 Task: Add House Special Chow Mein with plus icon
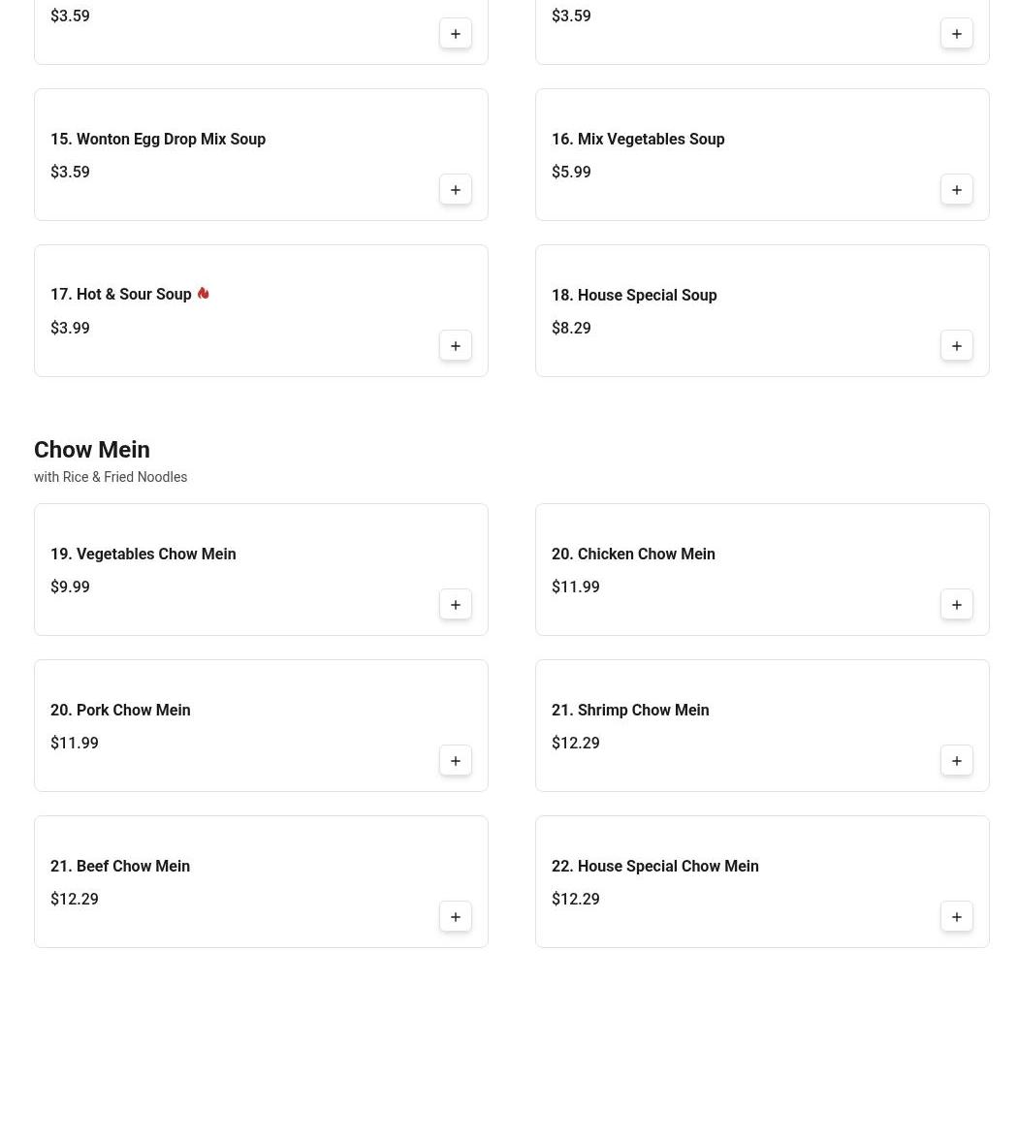957,917
